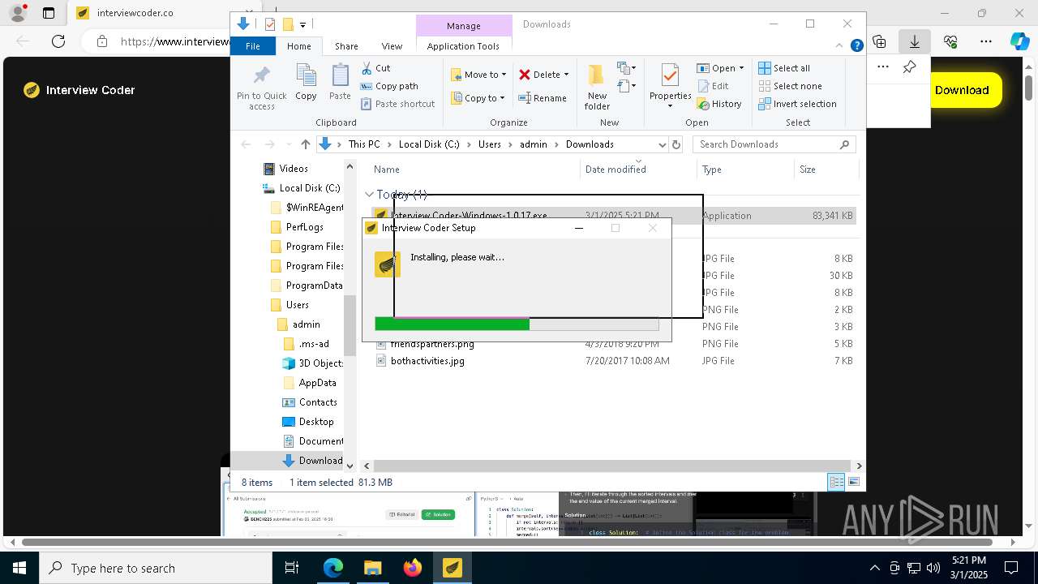The width and height of the screenshot is (1038, 584).
Task: Minimize the ribbon with the chevron
Action: coord(841,46)
